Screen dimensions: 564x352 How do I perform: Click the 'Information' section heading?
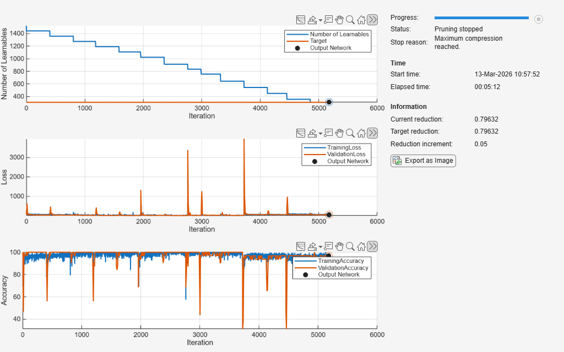(408, 107)
